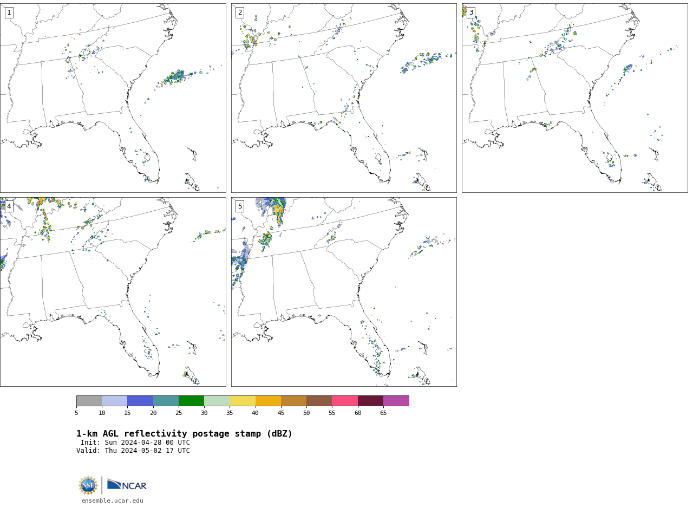Click the colorbar tick label 35
This screenshot has height=507, width=693.
(x=230, y=413)
